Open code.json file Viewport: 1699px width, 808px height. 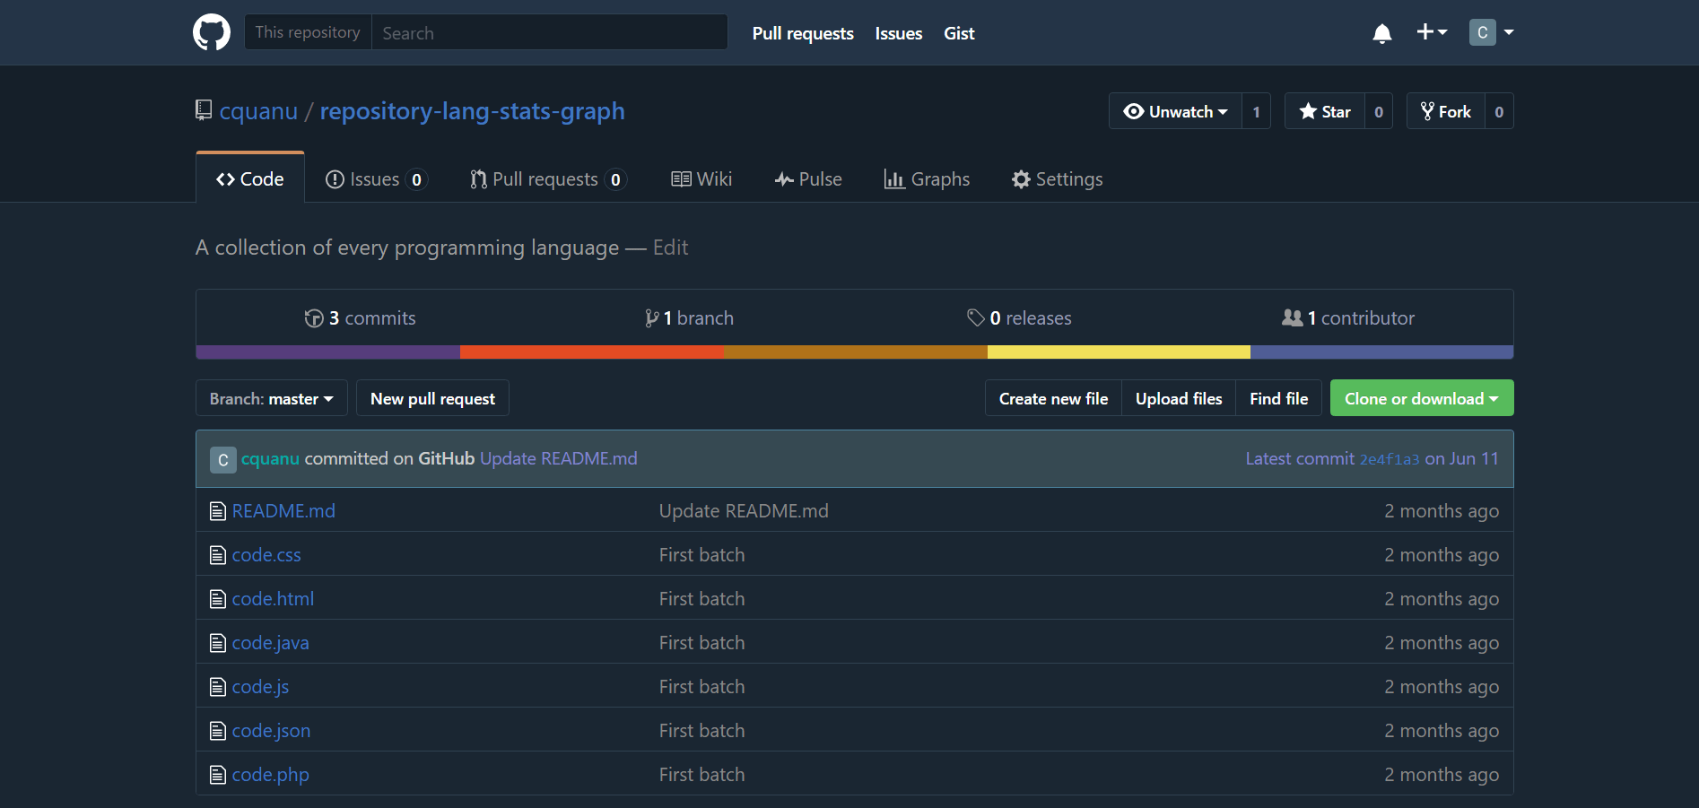(x=271, y=730)
